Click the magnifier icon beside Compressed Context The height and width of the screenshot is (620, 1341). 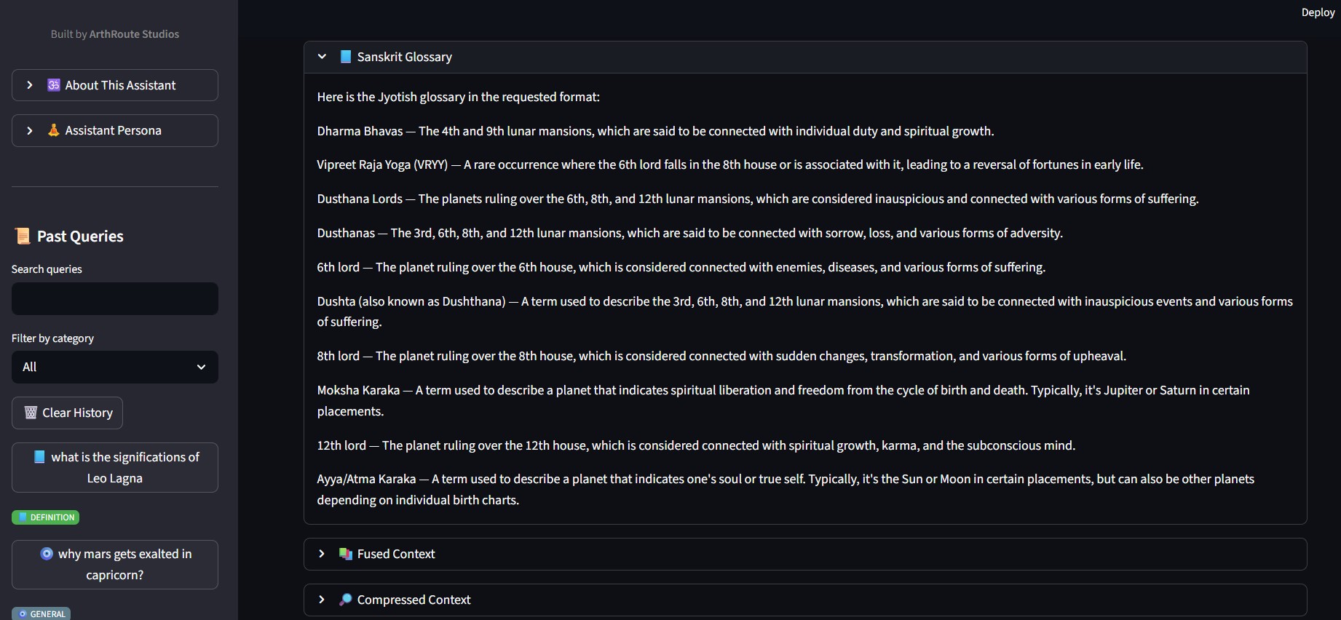345,600
